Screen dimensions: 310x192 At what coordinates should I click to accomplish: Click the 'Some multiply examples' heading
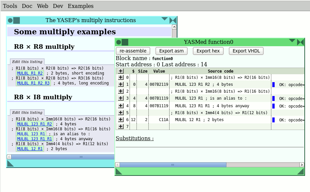click(x=65, y=32)
